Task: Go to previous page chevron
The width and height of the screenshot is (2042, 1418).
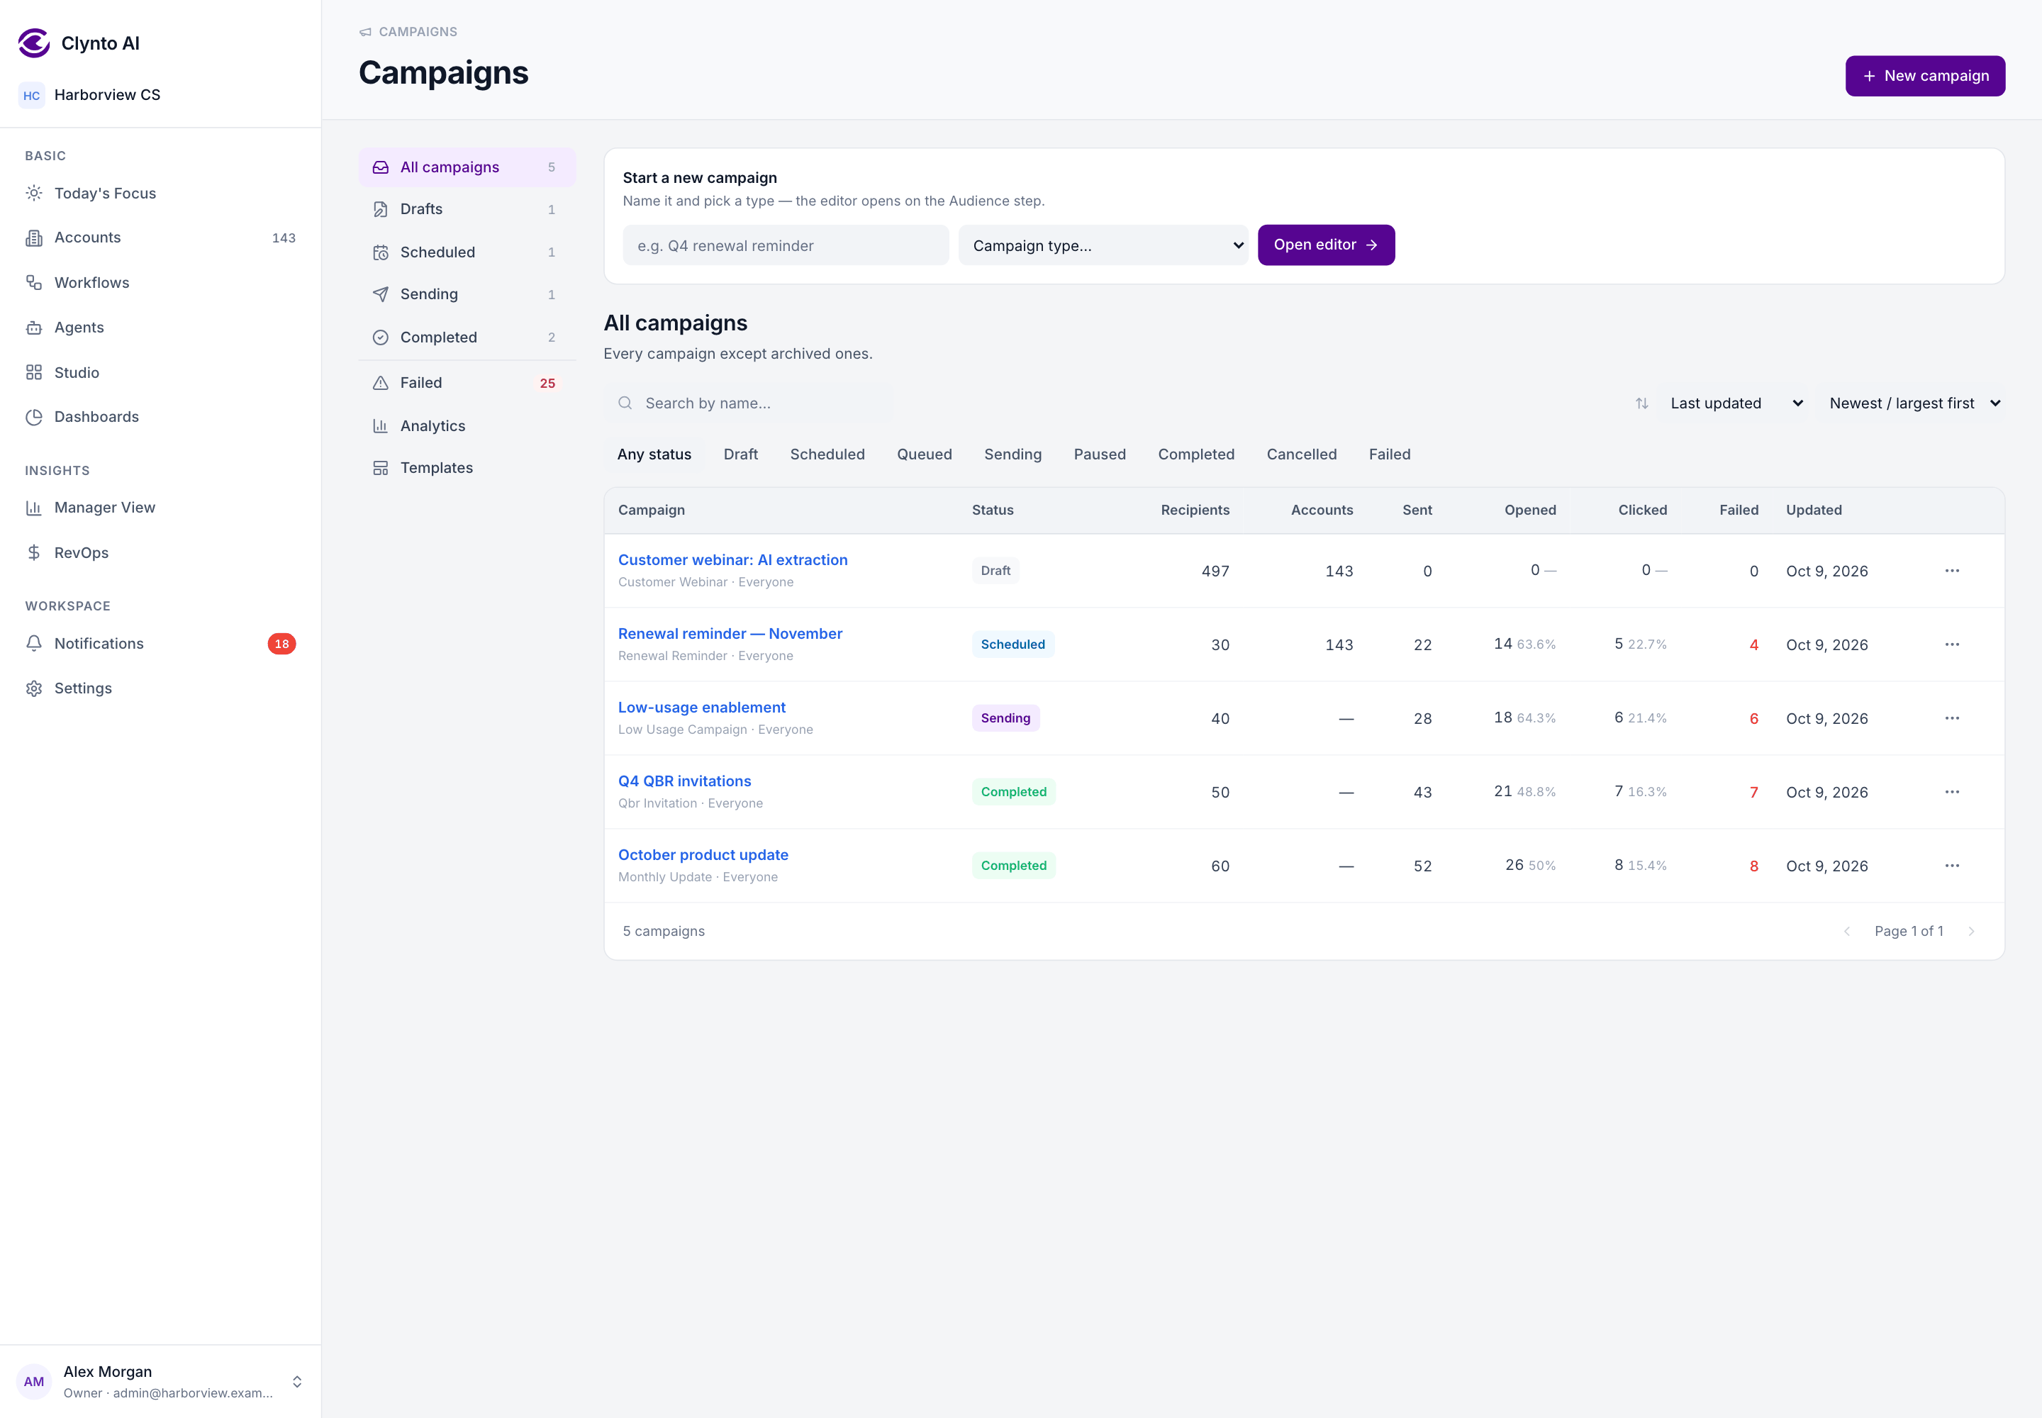Action: click(x=1846, y=931)
